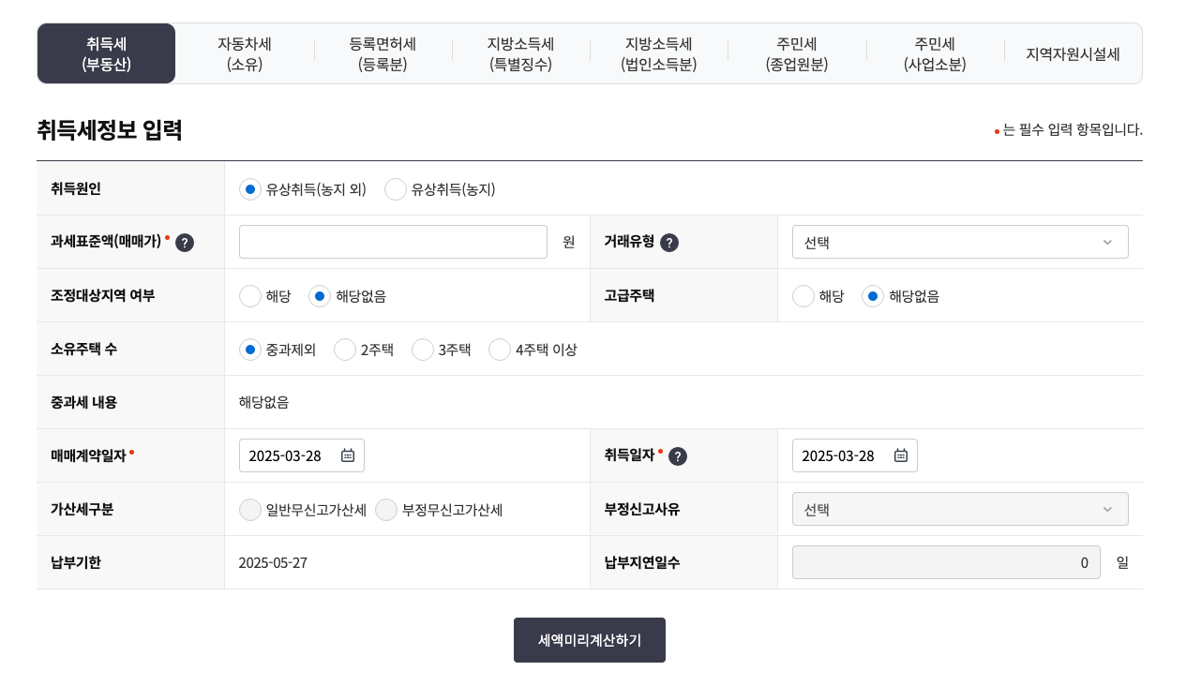Open calendar picker for 취득일자
The width and height of the screenshot is (1186, 686).
click(x=900, y=455)
